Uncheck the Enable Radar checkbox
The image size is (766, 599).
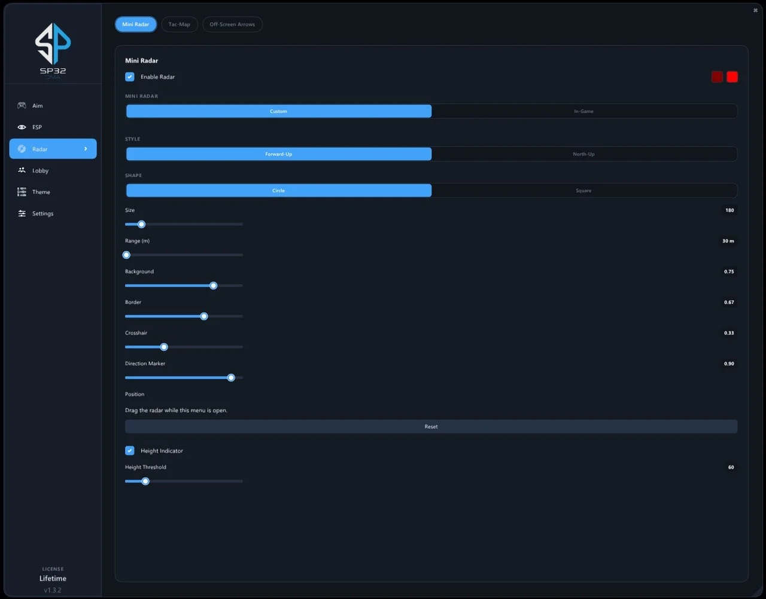[130, 77]
